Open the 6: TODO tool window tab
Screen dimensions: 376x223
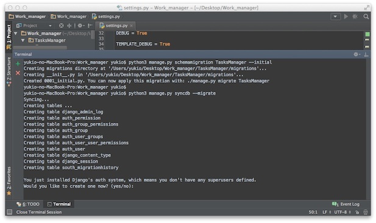coord(28,204)
